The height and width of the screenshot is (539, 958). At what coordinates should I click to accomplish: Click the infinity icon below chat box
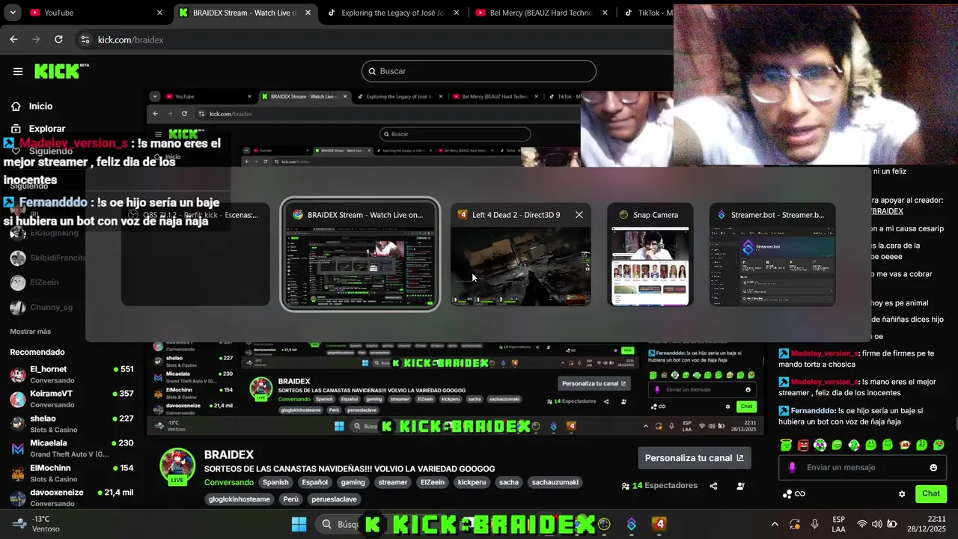800,494
